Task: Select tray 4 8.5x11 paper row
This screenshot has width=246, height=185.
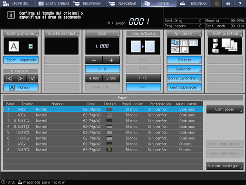Action: [x=103, y=127]
